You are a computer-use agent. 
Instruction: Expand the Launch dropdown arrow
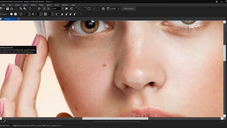118,9
